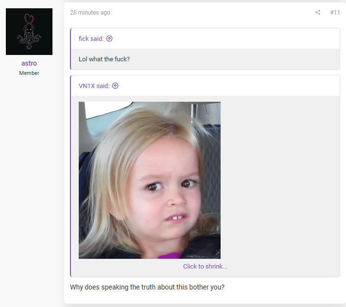Image resolution: width=346 pixels, height=307 pixels.
Task: Jump to fick's original post arrow icon
Action: [x=109, y=38]
